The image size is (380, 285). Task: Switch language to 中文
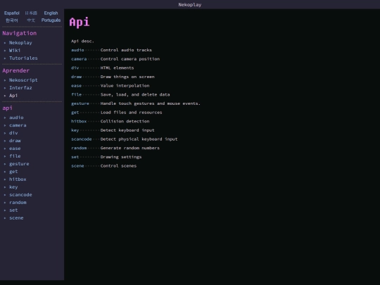point(31,20)
